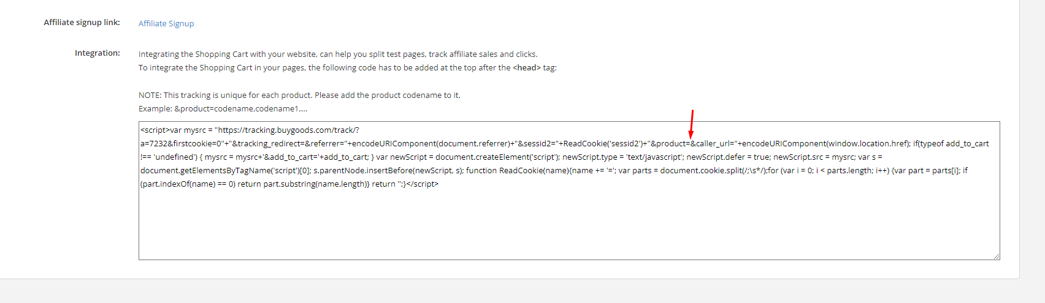
Task: Click the 'Affiliate signup link:' label
Action: tap(82, 23)
